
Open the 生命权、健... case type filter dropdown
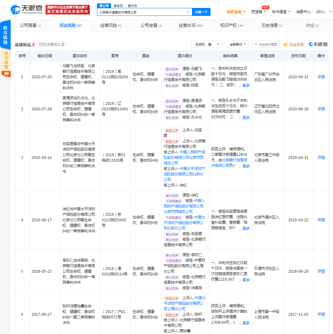pyautogui.click(x=207, y=44)
